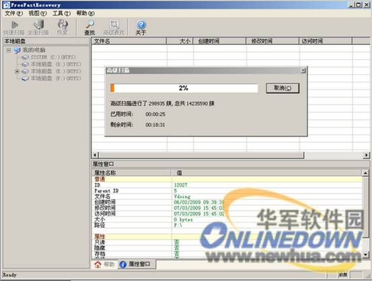
Task: Sort by the 修改时间 column header
Action: (x=272, y=41)
